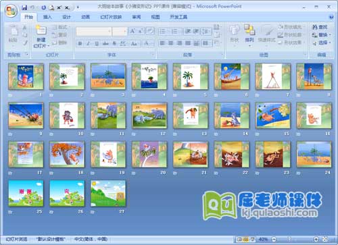Start Slide Show view icon in status bar

click(x=253, y=239)
